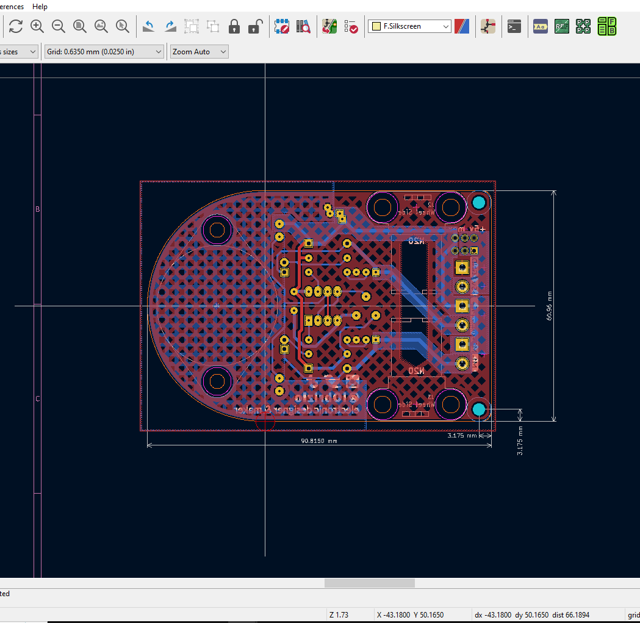The image size is (640, 623).
Task: Open the Help menu
Action: pos(40,7)
